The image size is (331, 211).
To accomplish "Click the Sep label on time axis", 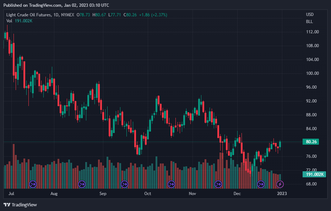I will pyautogui.click(x=103, y=194).
